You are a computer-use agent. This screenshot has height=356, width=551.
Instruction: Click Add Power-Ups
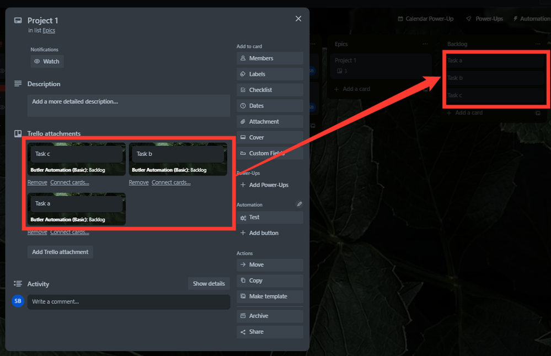[270, 185]
